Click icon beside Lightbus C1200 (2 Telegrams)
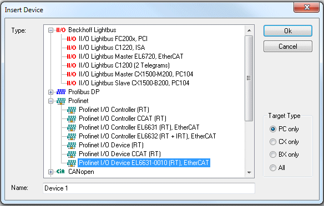324x206 pixels. [72, 65]
